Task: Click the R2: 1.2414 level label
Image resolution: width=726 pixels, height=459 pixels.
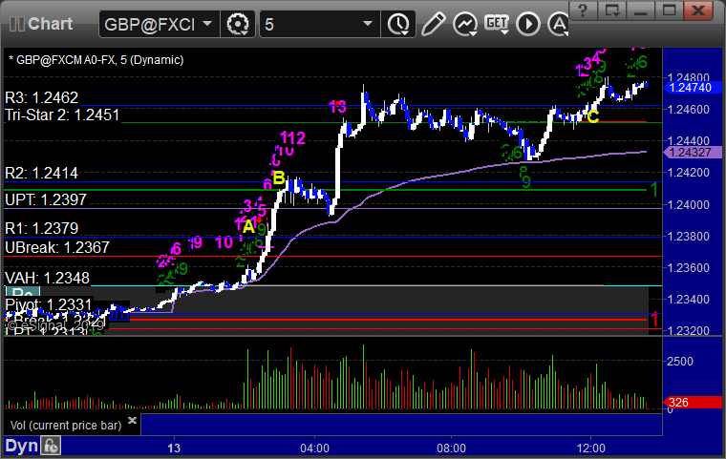Action: click(x=42, y=173)
